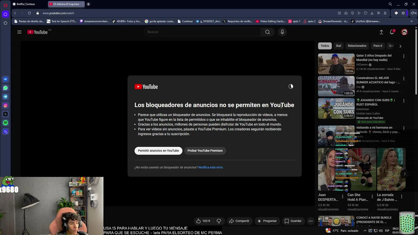Toggle contrast theme icon in dialog

[x=291, y=86]
